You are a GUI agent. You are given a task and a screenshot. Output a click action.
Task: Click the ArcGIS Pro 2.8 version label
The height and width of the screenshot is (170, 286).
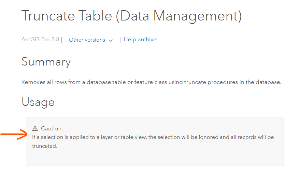pos(41,40)
